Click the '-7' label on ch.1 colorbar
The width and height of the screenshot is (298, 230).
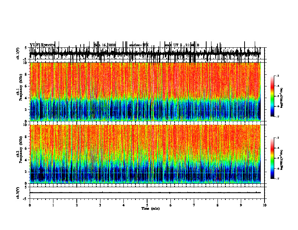(x=278, y=117)
